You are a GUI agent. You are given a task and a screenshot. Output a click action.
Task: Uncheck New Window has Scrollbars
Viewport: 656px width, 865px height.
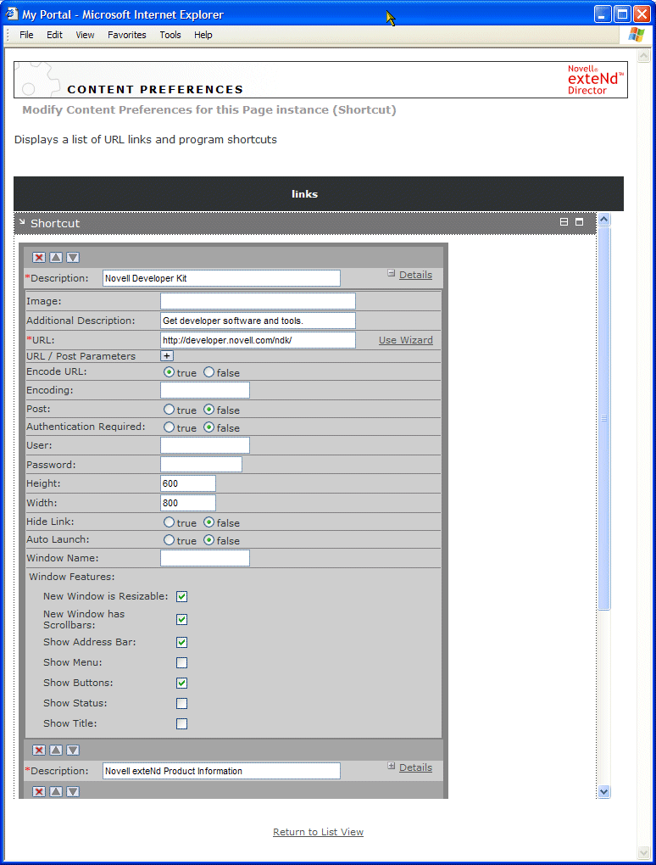(181, 620)
